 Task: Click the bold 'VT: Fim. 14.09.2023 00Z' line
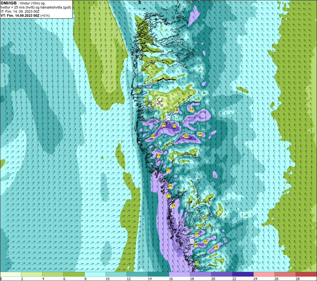click(x=20, y=16)
